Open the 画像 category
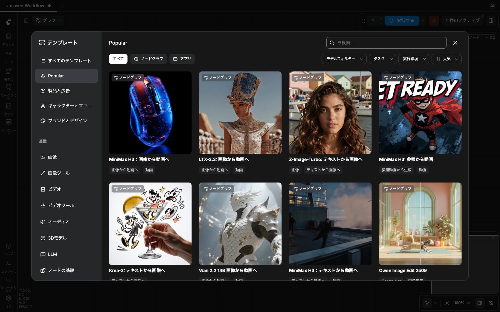Viewport: 500px width, 312px height. (67, 157)
